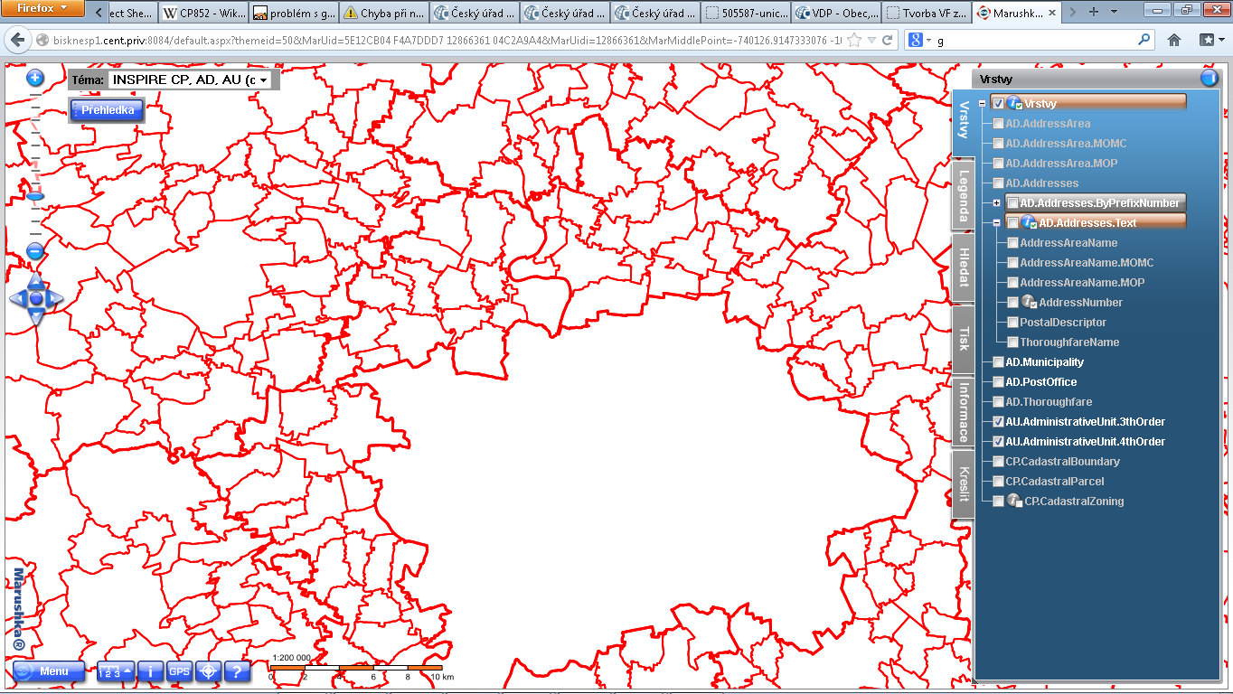The height and width of the screenshot is (694, 1233).
Task: Uncheck AU.AdministrativeUnit.4thOrder checkbox
Action: coord(998,442)
